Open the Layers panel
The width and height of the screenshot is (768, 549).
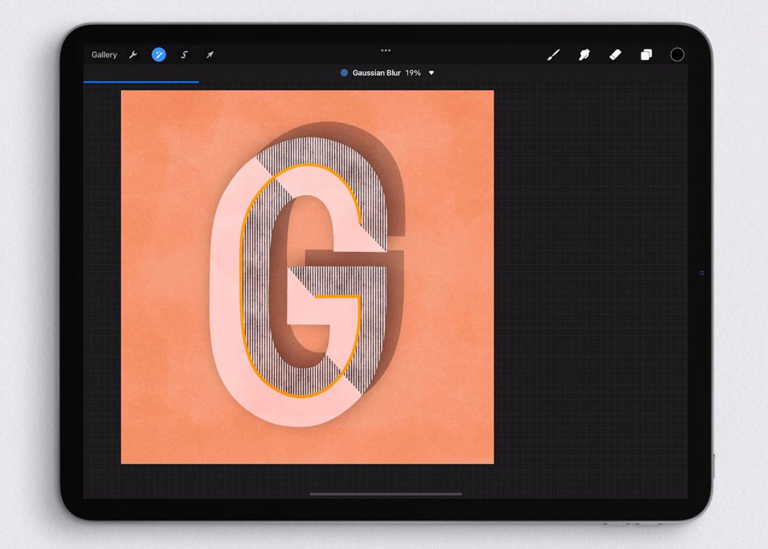pyautogui.click(x=646, y=54)
